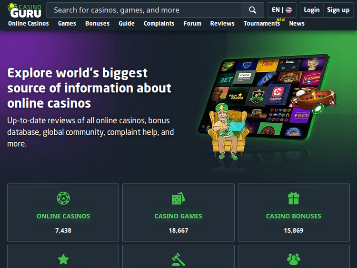Open the EN language selector dropdown
357x268 pixels.
(x=282, y=10)
